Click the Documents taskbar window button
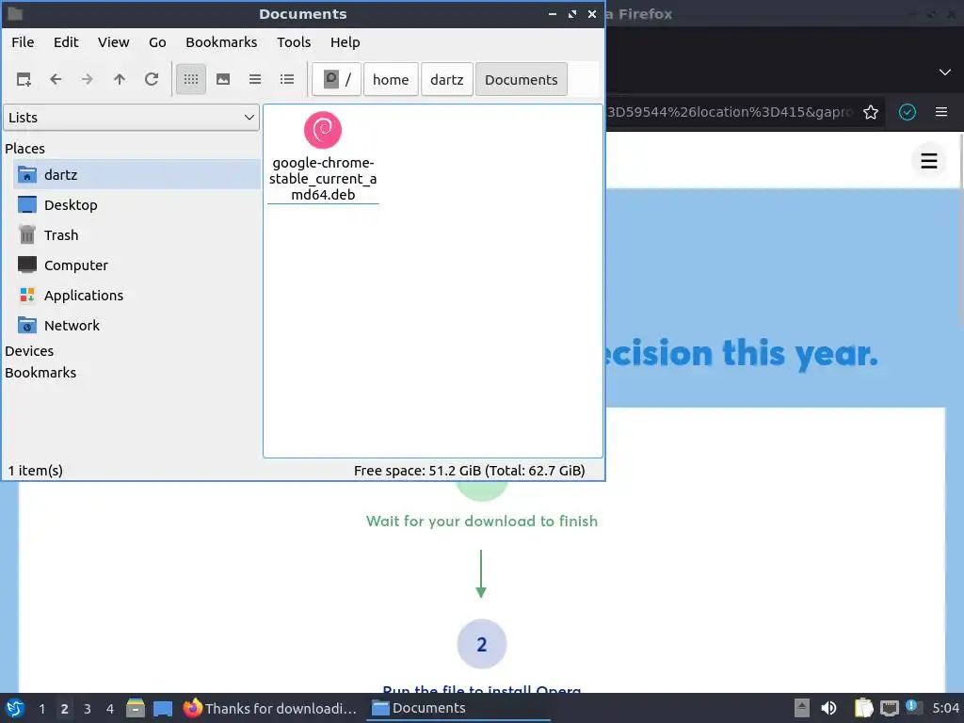The height and width of the screenshot is (723, 964). click(458, 708)
